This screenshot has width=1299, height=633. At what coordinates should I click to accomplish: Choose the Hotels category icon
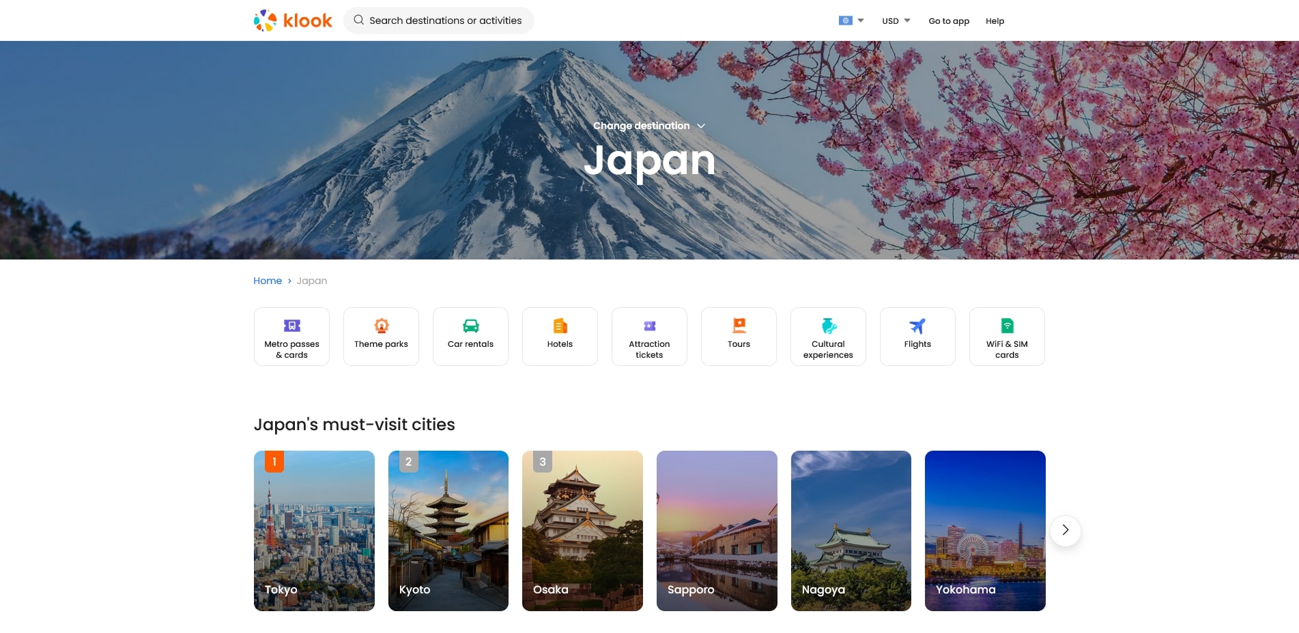(560, 326)
